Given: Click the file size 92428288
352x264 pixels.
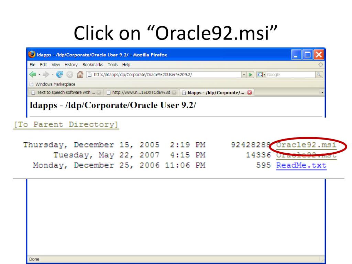Looking at the screenshot, I should pos(251,145).
